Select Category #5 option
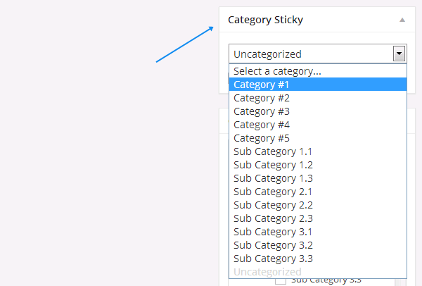 click(x=318, y=138)
